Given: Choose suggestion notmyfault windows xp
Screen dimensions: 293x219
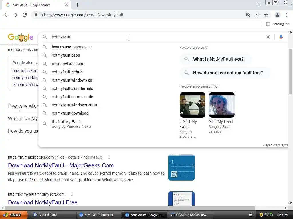Looking at the screenshot, I should coord(72,80).
